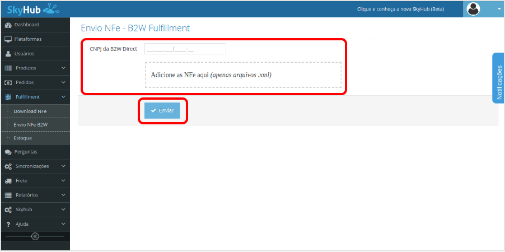Click the Frete truck icon
The image size is (505, 252).
coord(8,181)
